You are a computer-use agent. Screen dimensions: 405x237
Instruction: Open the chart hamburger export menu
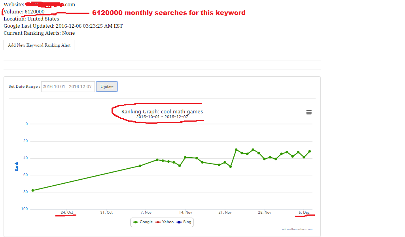(308, 112)
